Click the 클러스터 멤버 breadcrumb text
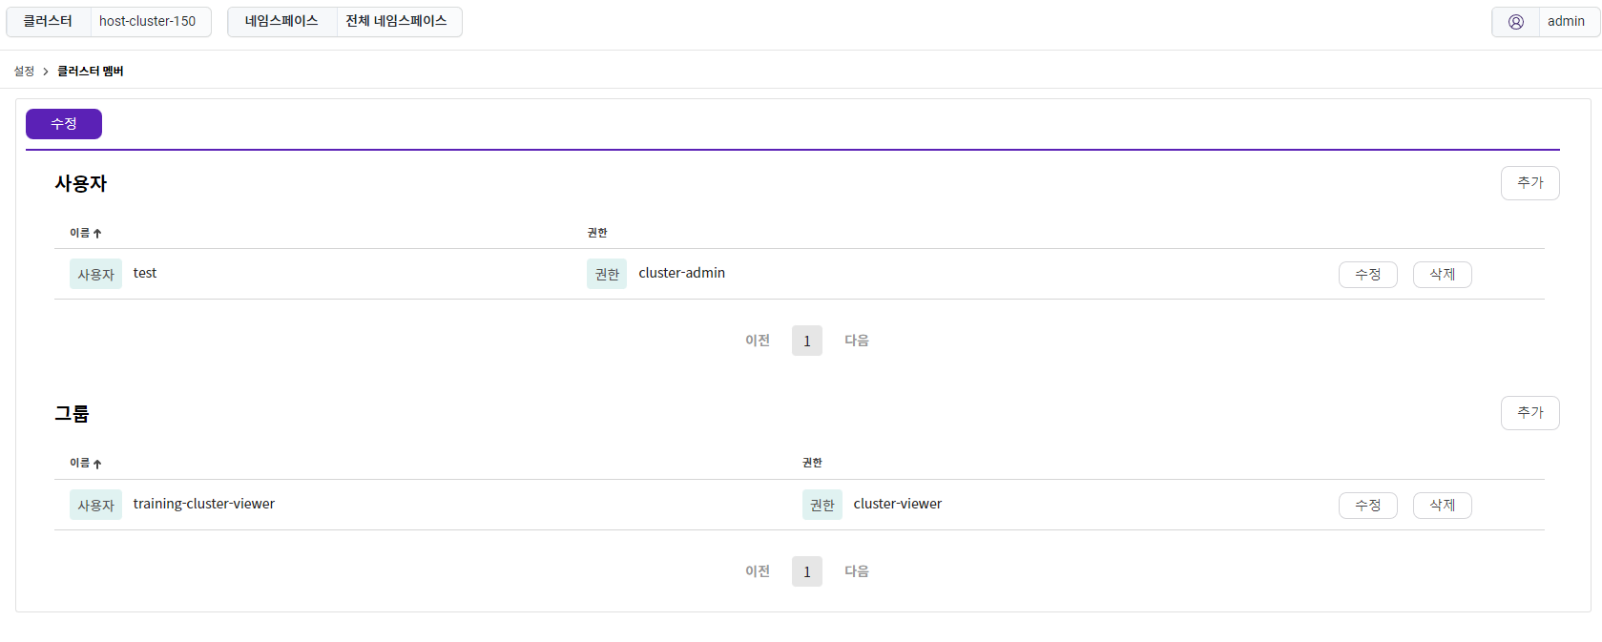 91,72
